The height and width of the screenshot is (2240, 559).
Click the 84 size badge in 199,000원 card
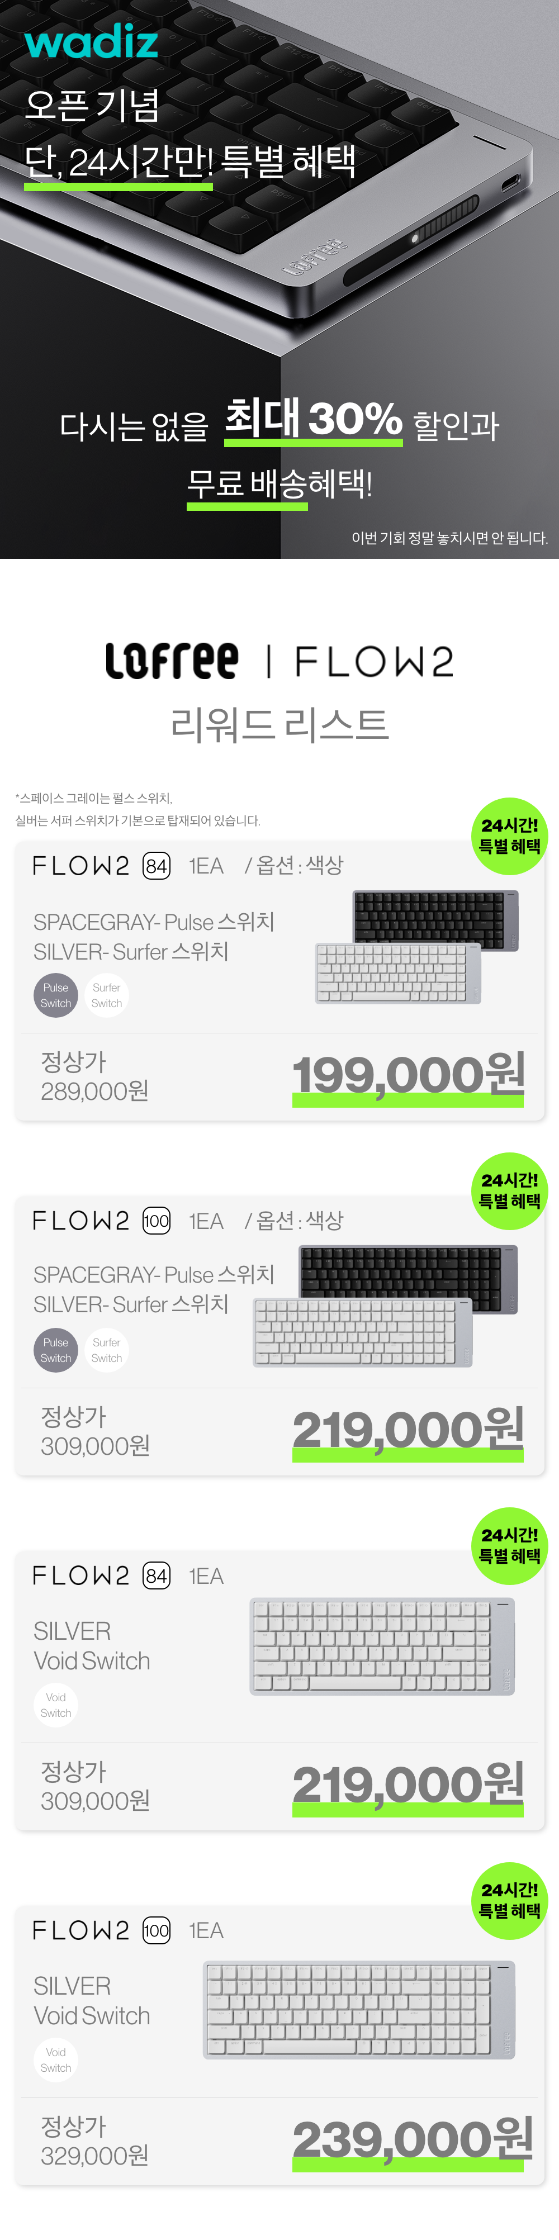pos(157,866)
